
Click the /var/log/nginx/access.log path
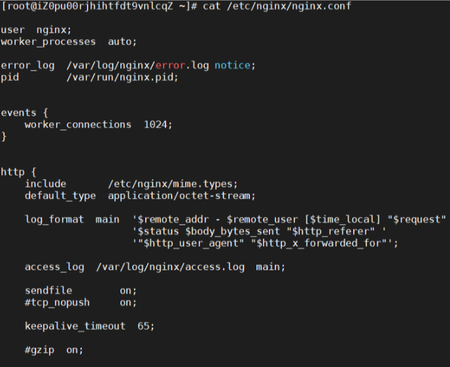coord(171,267)
